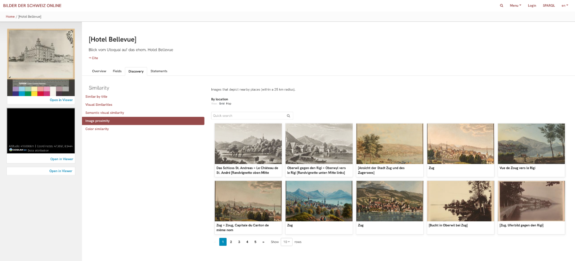Go to Home breadcrumb
The height and width of the screenshot is (261, 575).
pyautogui.click(x=10, y=17)
